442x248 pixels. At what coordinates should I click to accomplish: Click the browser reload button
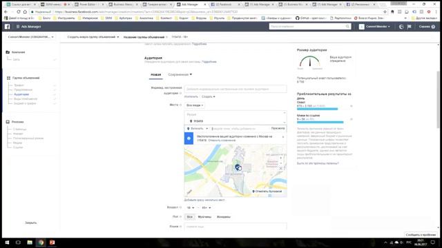(x=19, y=12)
